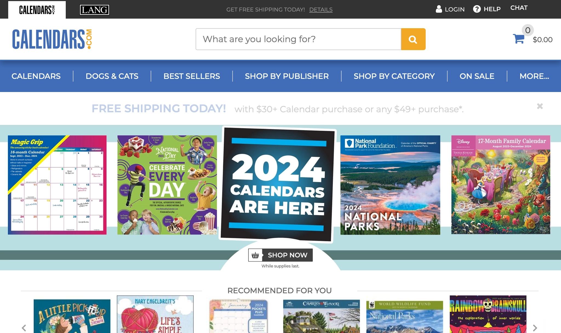The height and width of the screenshot is (333, 561).
Task: Open the Best Sellers menu item
Action: 192,76
